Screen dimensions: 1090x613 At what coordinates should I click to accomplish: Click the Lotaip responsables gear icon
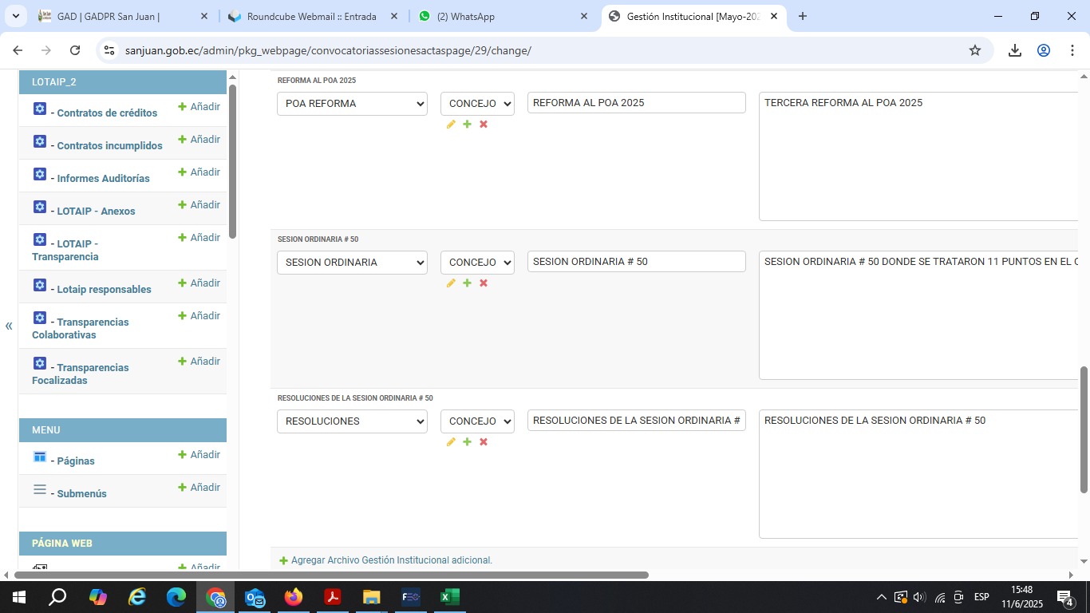tap(40, 285)
